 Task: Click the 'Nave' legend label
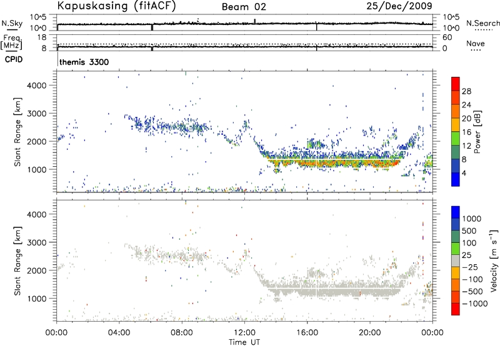click(476, 43)
